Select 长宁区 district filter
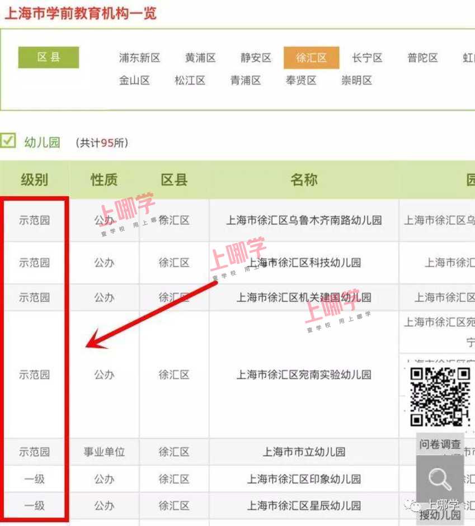This screenshot has height=526, width=475. click(x=367, y=58)
